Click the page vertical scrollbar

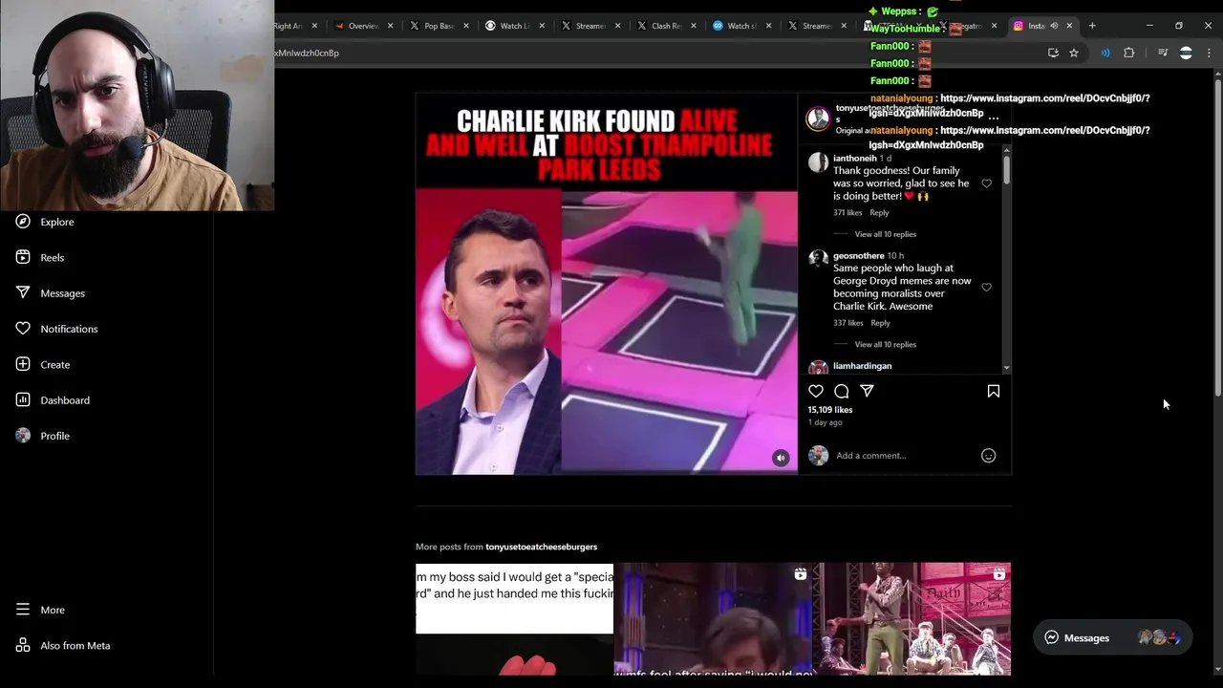pos(1217,239)
